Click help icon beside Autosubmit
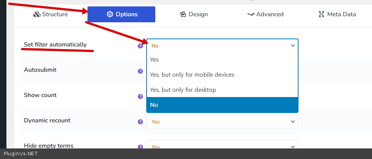Screen dimensions: 372x159 [x=140, y=71]
